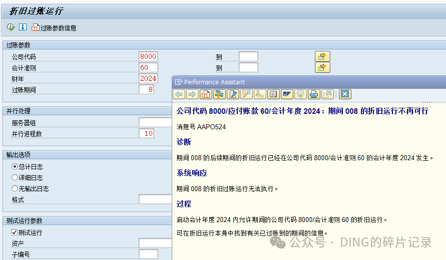Screen dimensions: 446x260
Task: Click the binoculars find icon
Action: [327, 94]
